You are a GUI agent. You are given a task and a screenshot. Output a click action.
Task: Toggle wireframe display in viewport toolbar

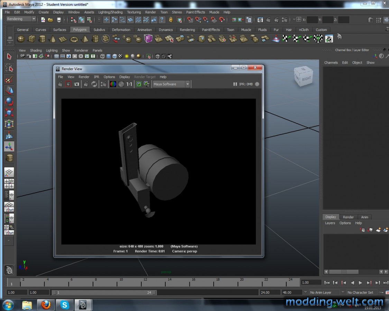102,56
